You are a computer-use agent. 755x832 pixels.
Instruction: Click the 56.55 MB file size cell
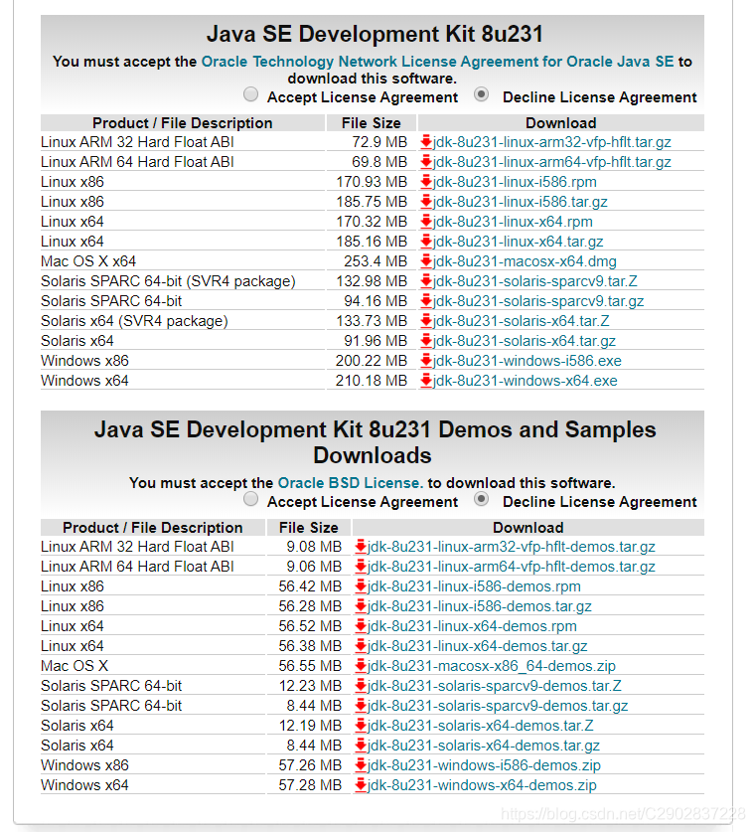(309, 666)
